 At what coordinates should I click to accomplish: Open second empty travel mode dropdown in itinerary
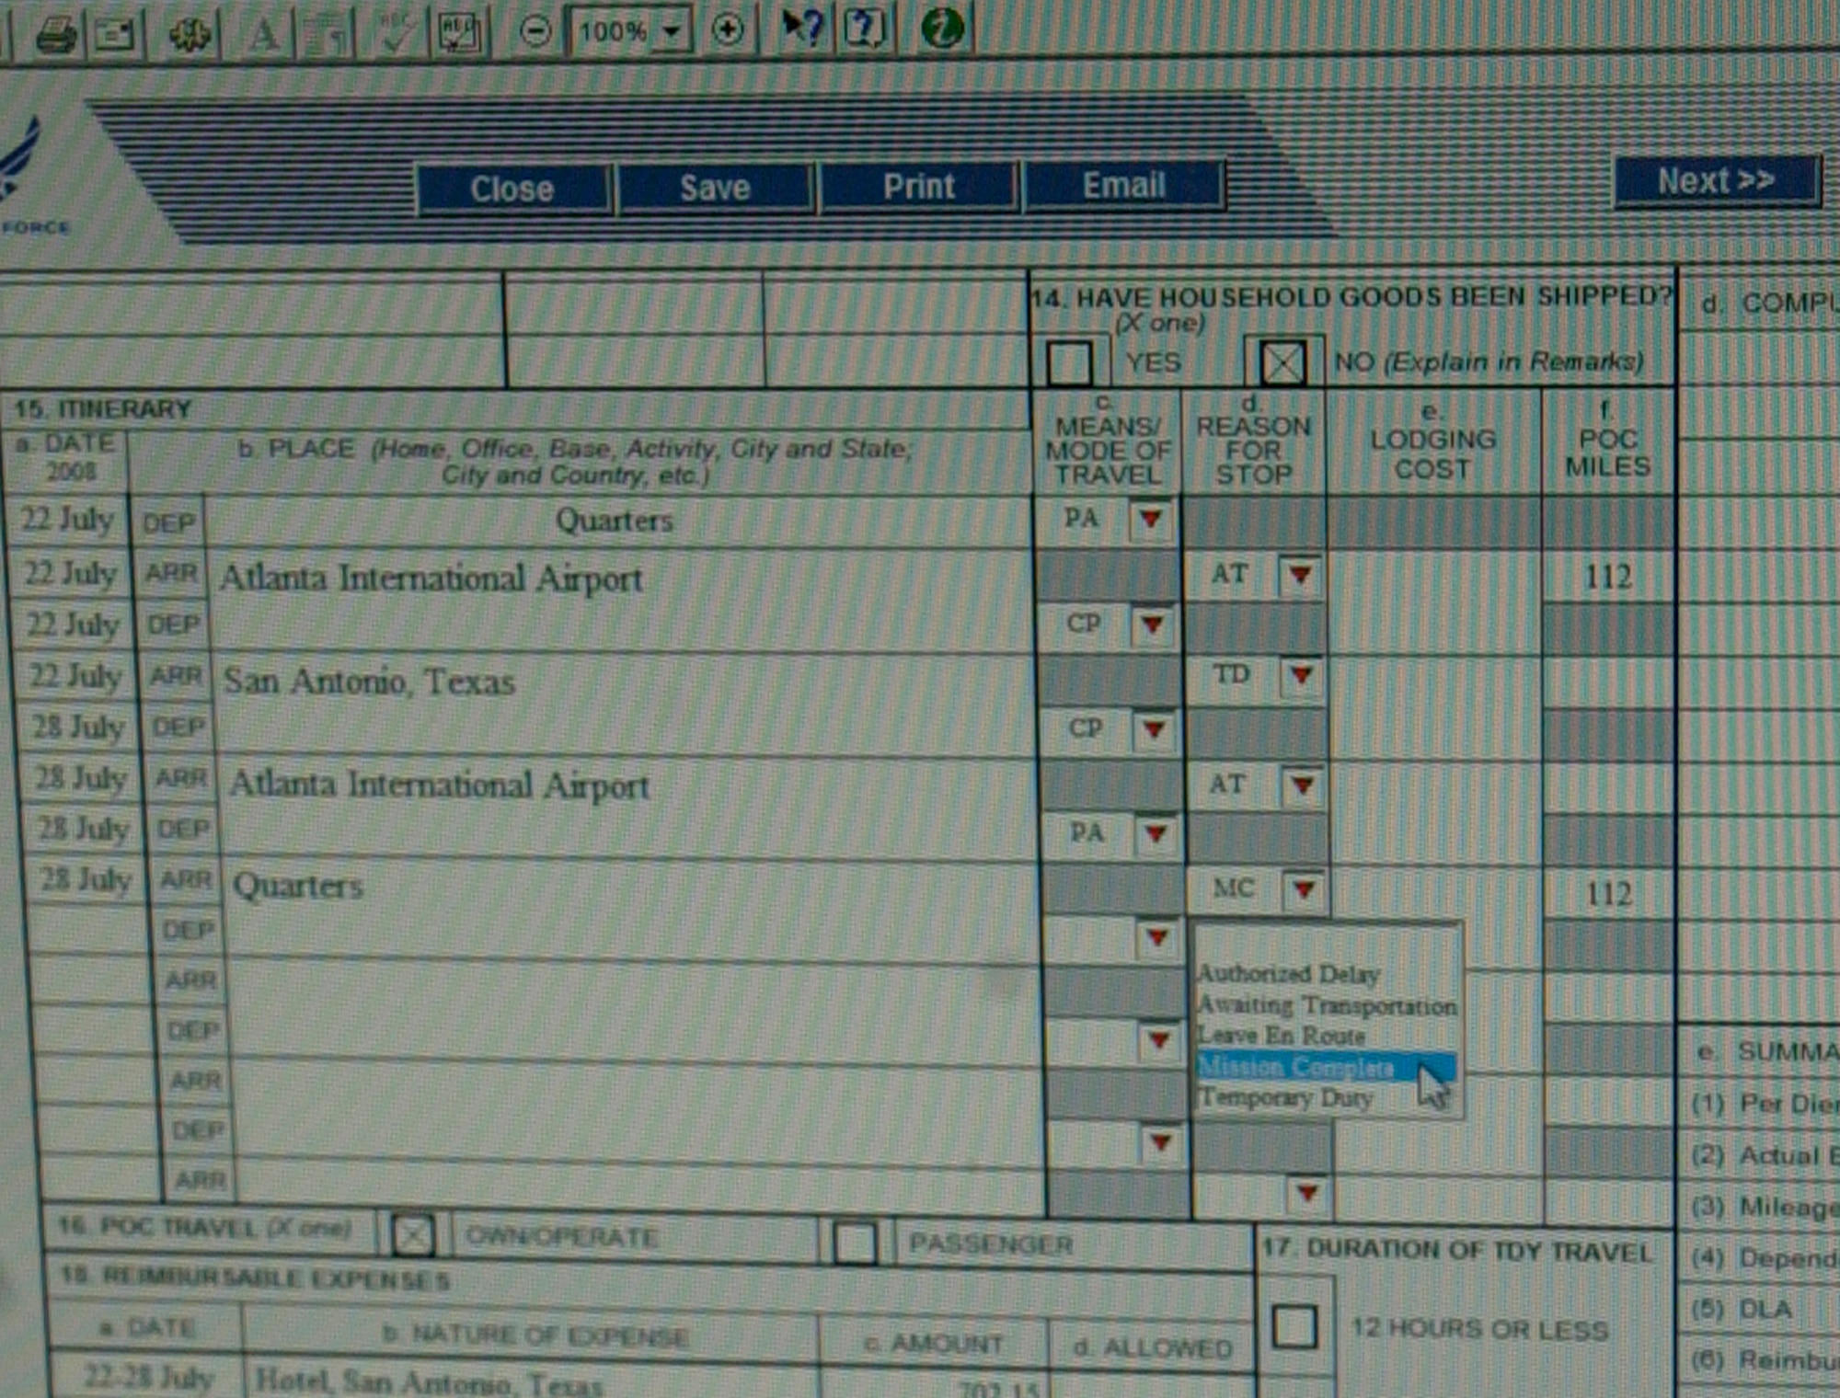[1159, 1040]
